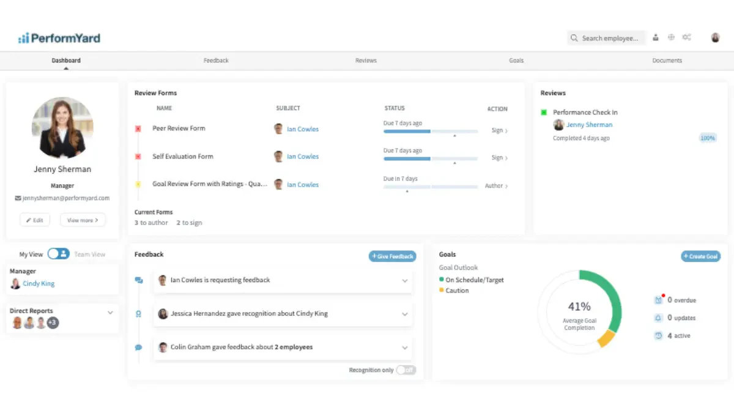Viewport: 734px width, 413px height.
Task: Click the red status marker for Peer Review Form
Action: [x=138, y=128]
